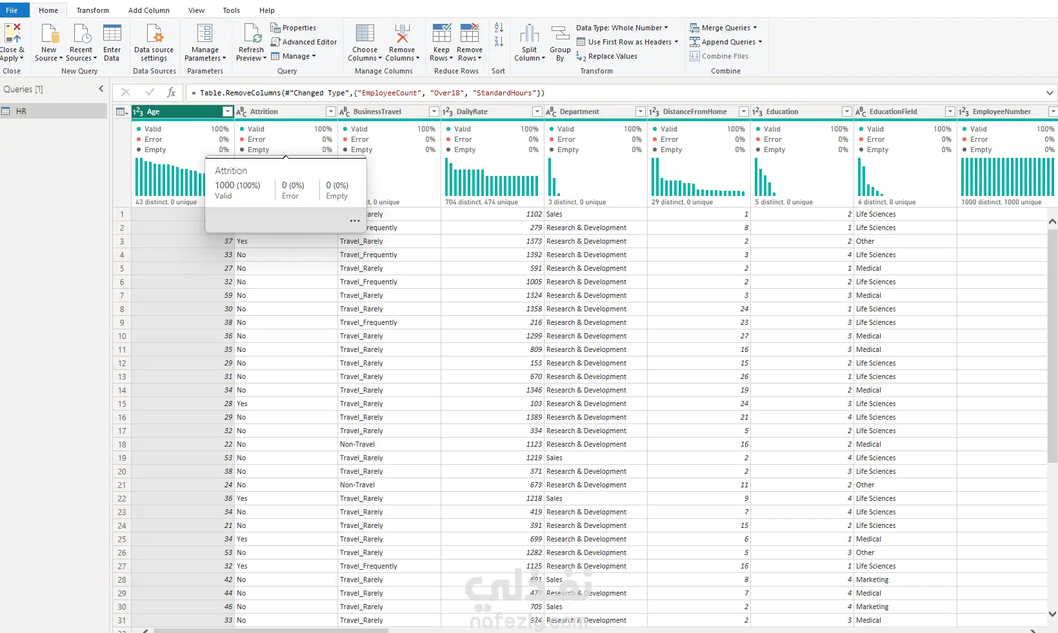Select row number 10
The width and height of the screenshot is (1058, 633).
pos(122,336)
